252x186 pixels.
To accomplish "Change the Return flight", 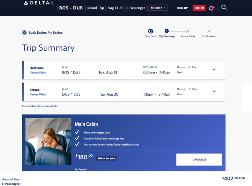I will (x=38, y=94).
